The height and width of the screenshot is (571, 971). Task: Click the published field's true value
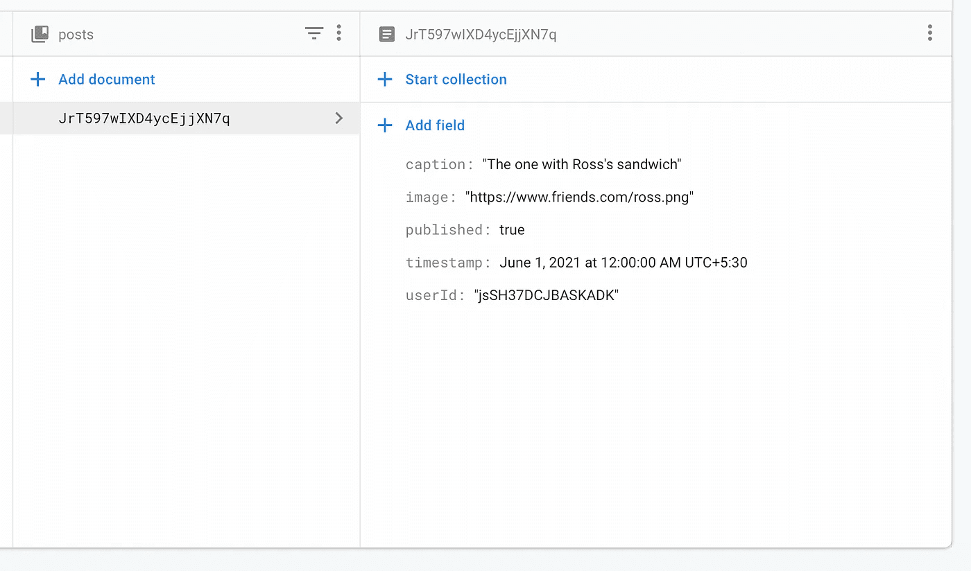point(512,230)
